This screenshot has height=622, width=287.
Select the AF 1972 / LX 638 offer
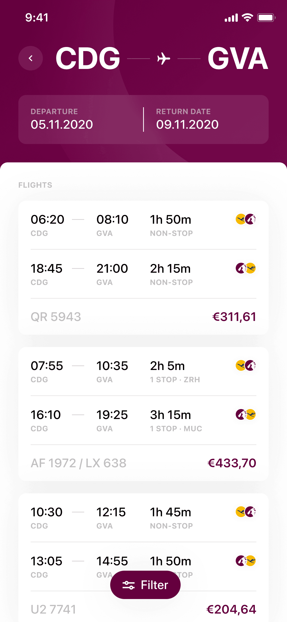click(x=79, y=463)
